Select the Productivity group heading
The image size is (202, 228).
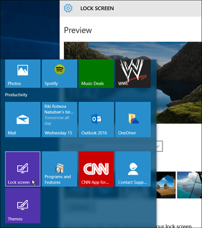click(16, 95)
